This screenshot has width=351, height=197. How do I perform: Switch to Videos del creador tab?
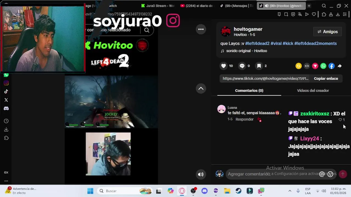point(313,91)
